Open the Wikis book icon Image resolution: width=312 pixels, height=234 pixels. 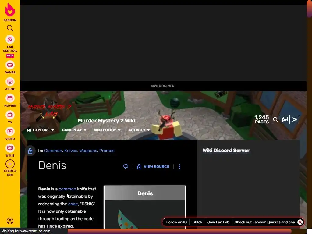point(10,148)
